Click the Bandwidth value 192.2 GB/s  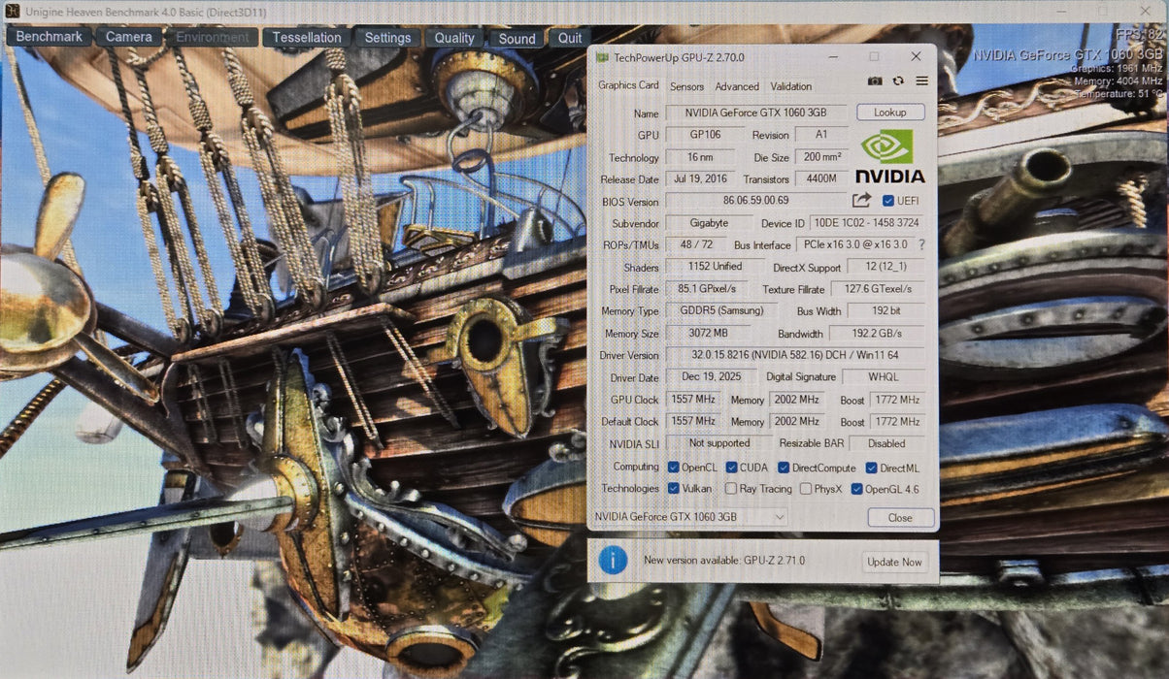point(875,334)
